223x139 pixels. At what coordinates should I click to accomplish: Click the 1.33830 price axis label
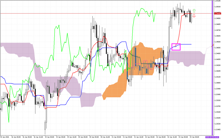[218, 100]
